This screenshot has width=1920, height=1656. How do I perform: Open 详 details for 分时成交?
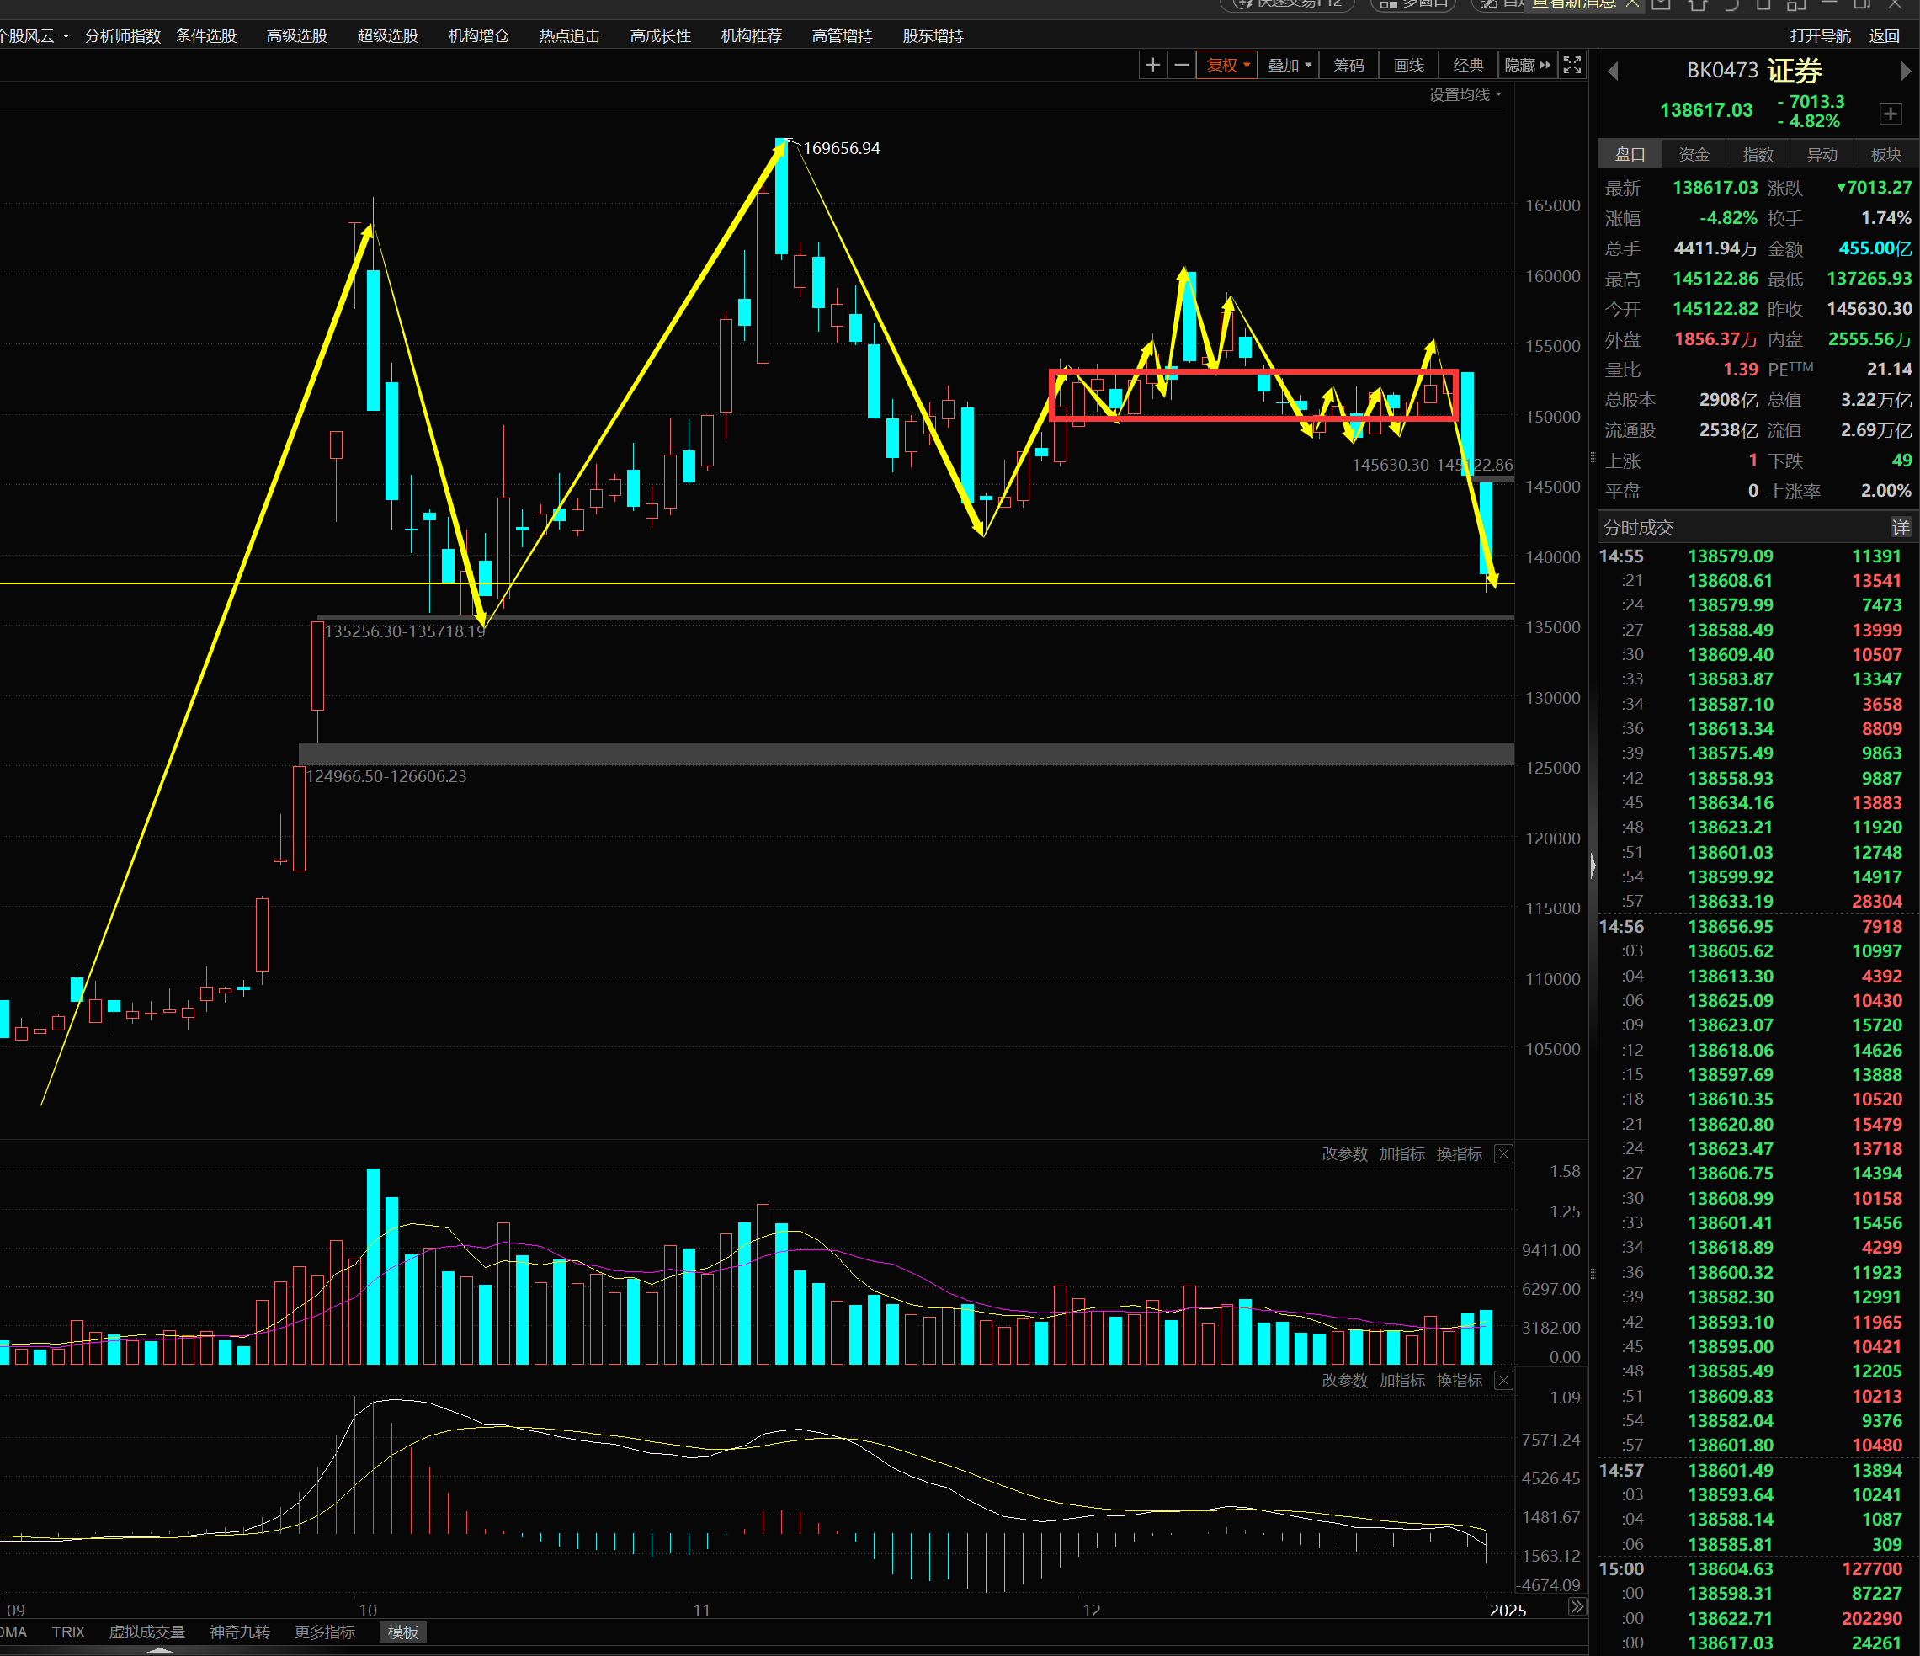[x=1901, y=527]
